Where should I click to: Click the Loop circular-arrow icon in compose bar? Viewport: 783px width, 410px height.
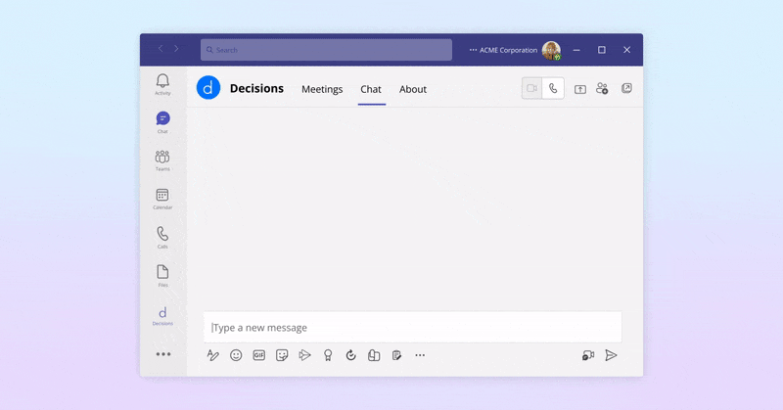[x=351, y=355]
